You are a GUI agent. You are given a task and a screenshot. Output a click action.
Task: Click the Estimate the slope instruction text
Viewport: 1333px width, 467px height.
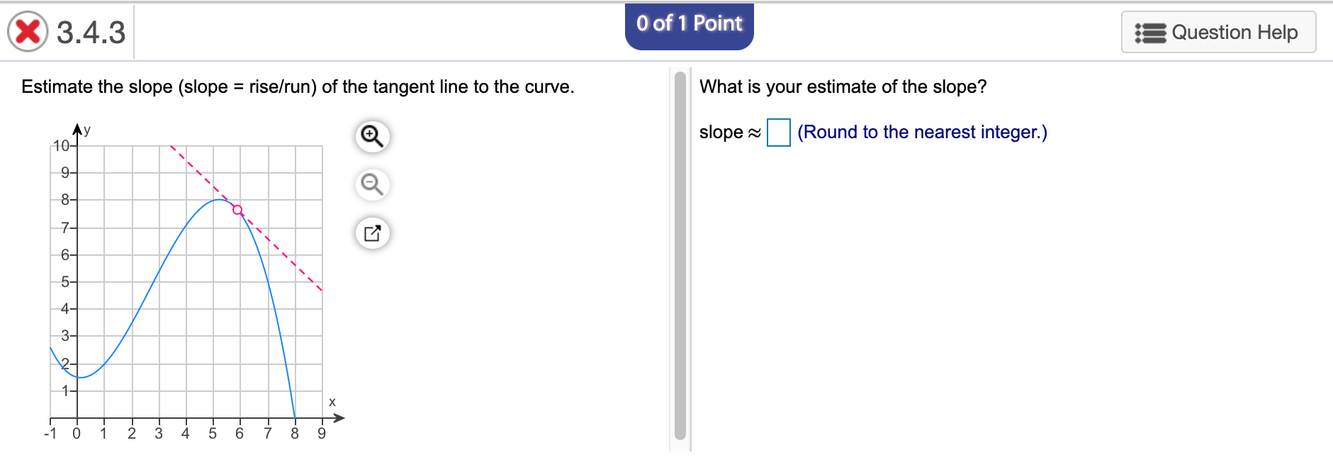[298, 87]
